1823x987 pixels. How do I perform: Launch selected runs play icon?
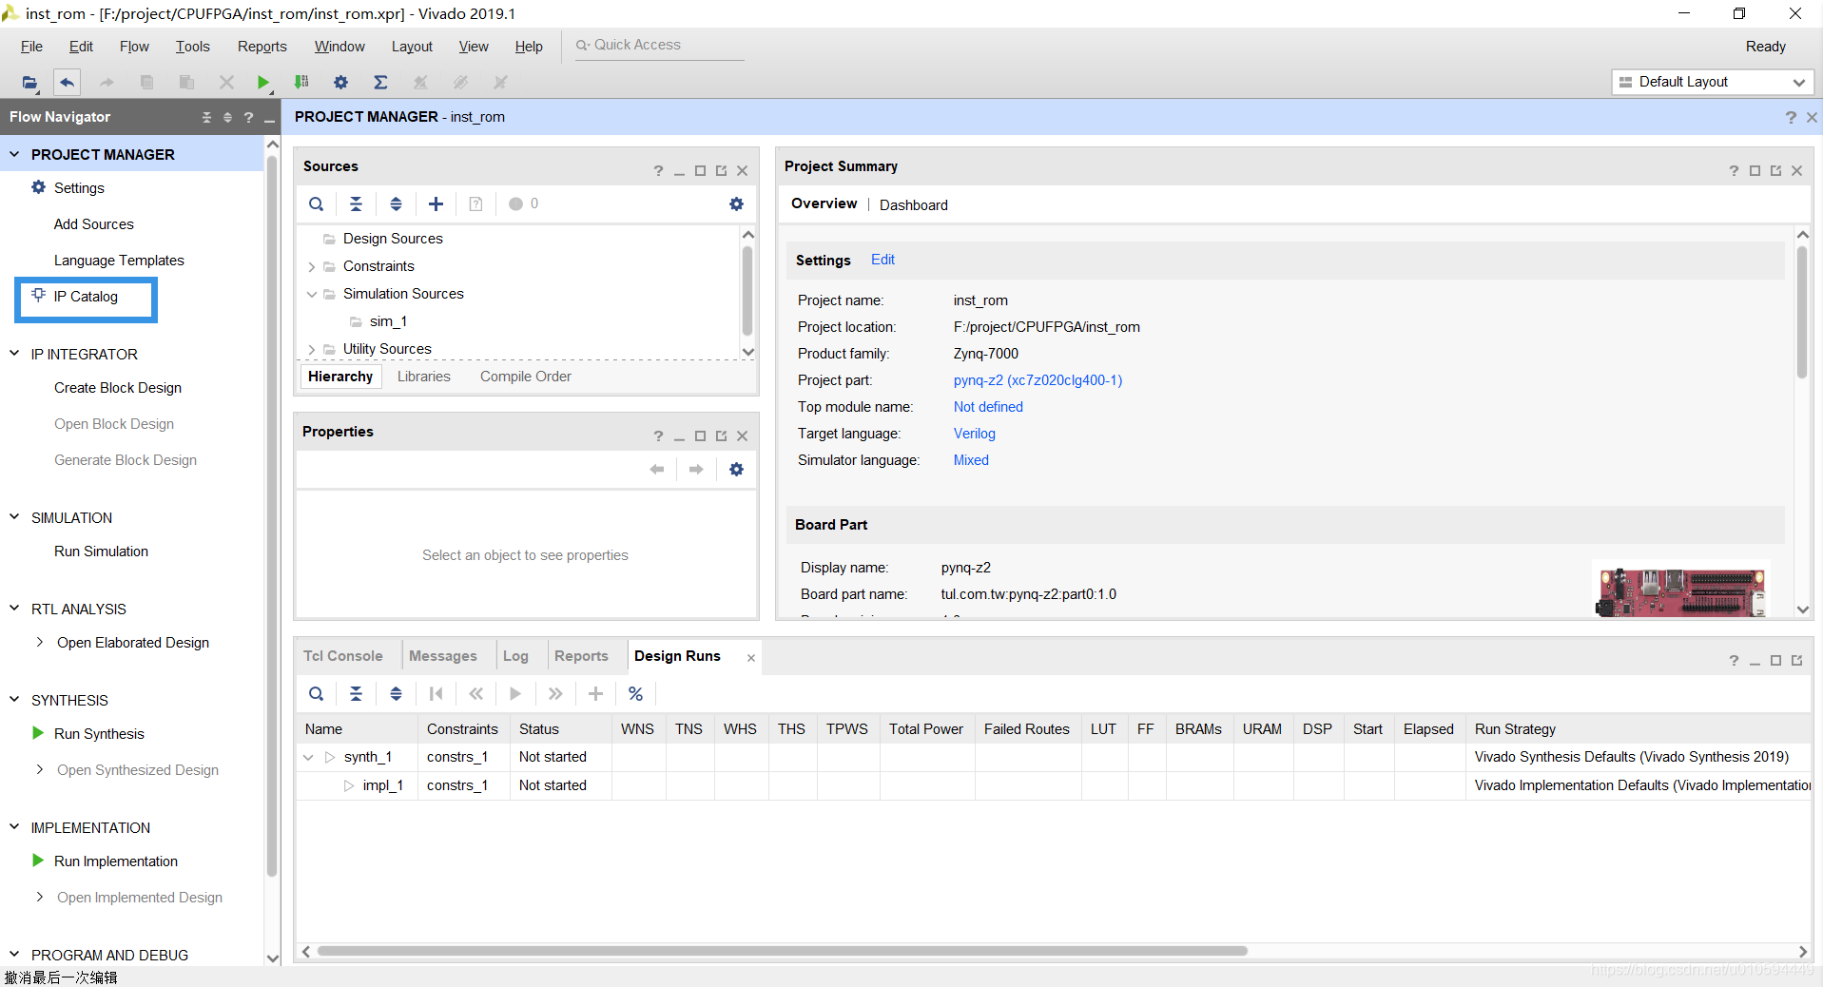pos(514,693)
